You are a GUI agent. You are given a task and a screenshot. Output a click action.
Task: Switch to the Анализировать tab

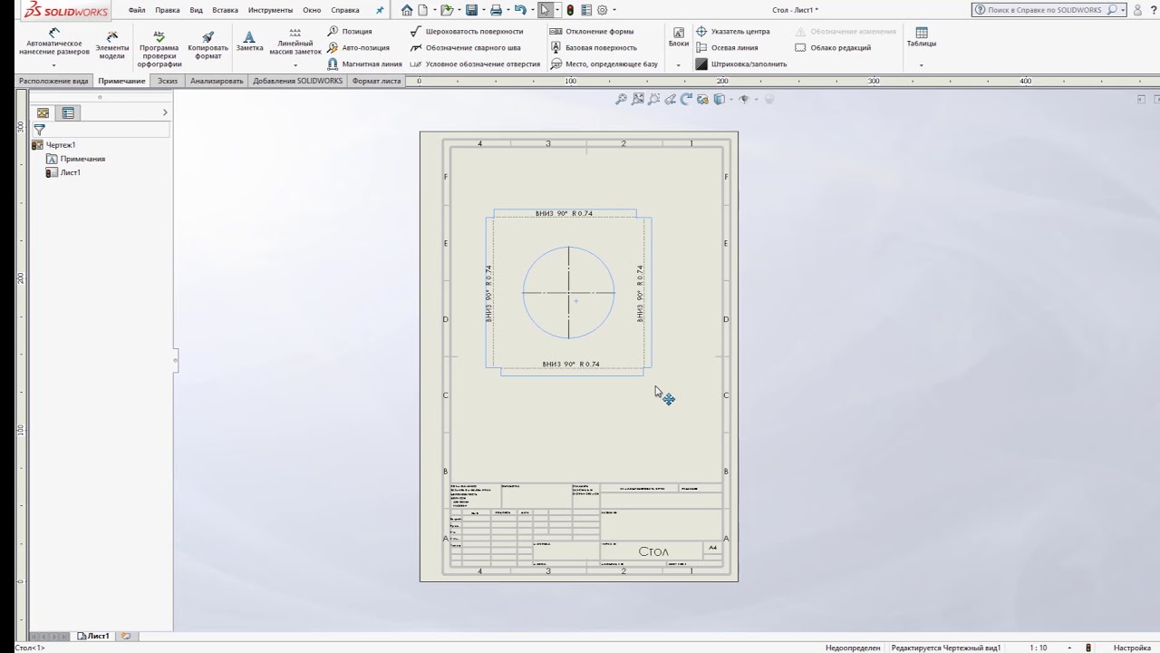coord(217,81)
